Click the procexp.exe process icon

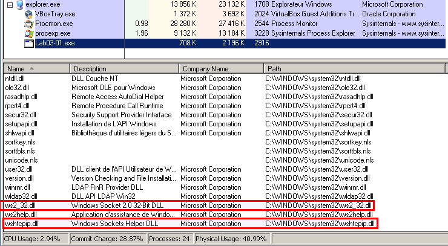[x=30, y=33]
